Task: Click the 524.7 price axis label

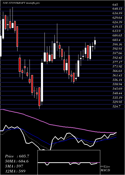Action: coord(116,106)
